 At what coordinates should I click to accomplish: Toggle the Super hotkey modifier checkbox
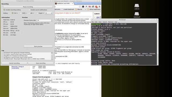pos(37,13)
